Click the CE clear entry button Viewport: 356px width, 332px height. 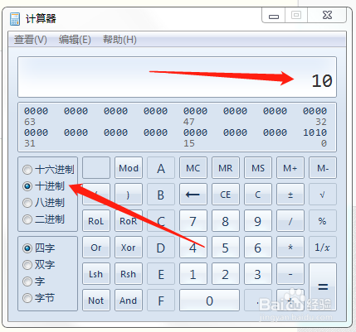pyautogui.click(x=226, y=195)
